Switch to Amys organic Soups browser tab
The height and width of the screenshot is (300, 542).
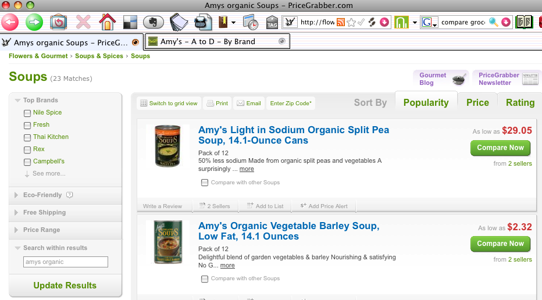coord(72,42)
